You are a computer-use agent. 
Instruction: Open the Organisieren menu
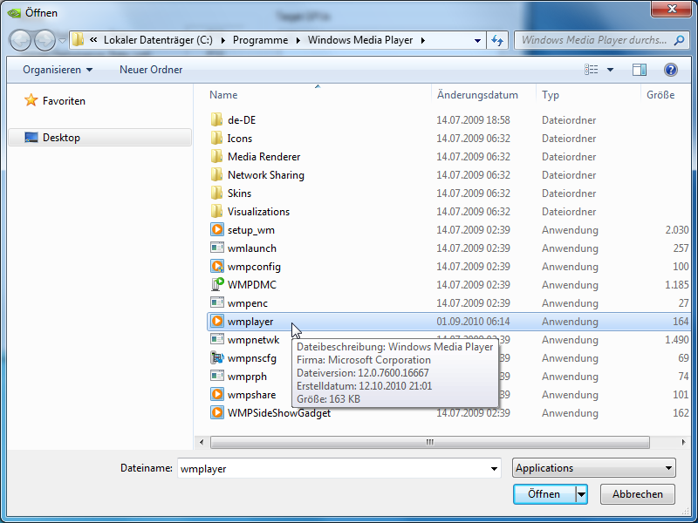pos(58,70)
